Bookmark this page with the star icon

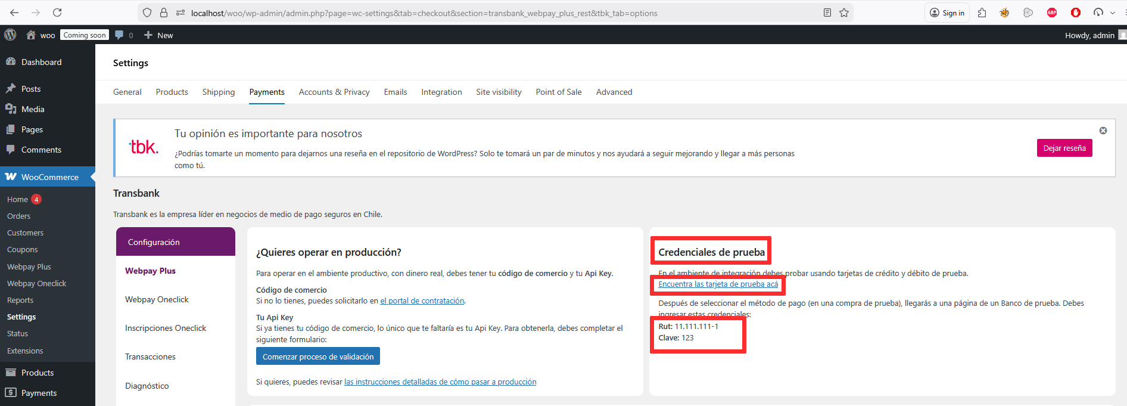click(844, 13)
